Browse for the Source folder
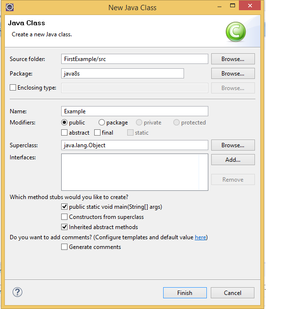Screen dimensions: 303x309 pos(233,59)
